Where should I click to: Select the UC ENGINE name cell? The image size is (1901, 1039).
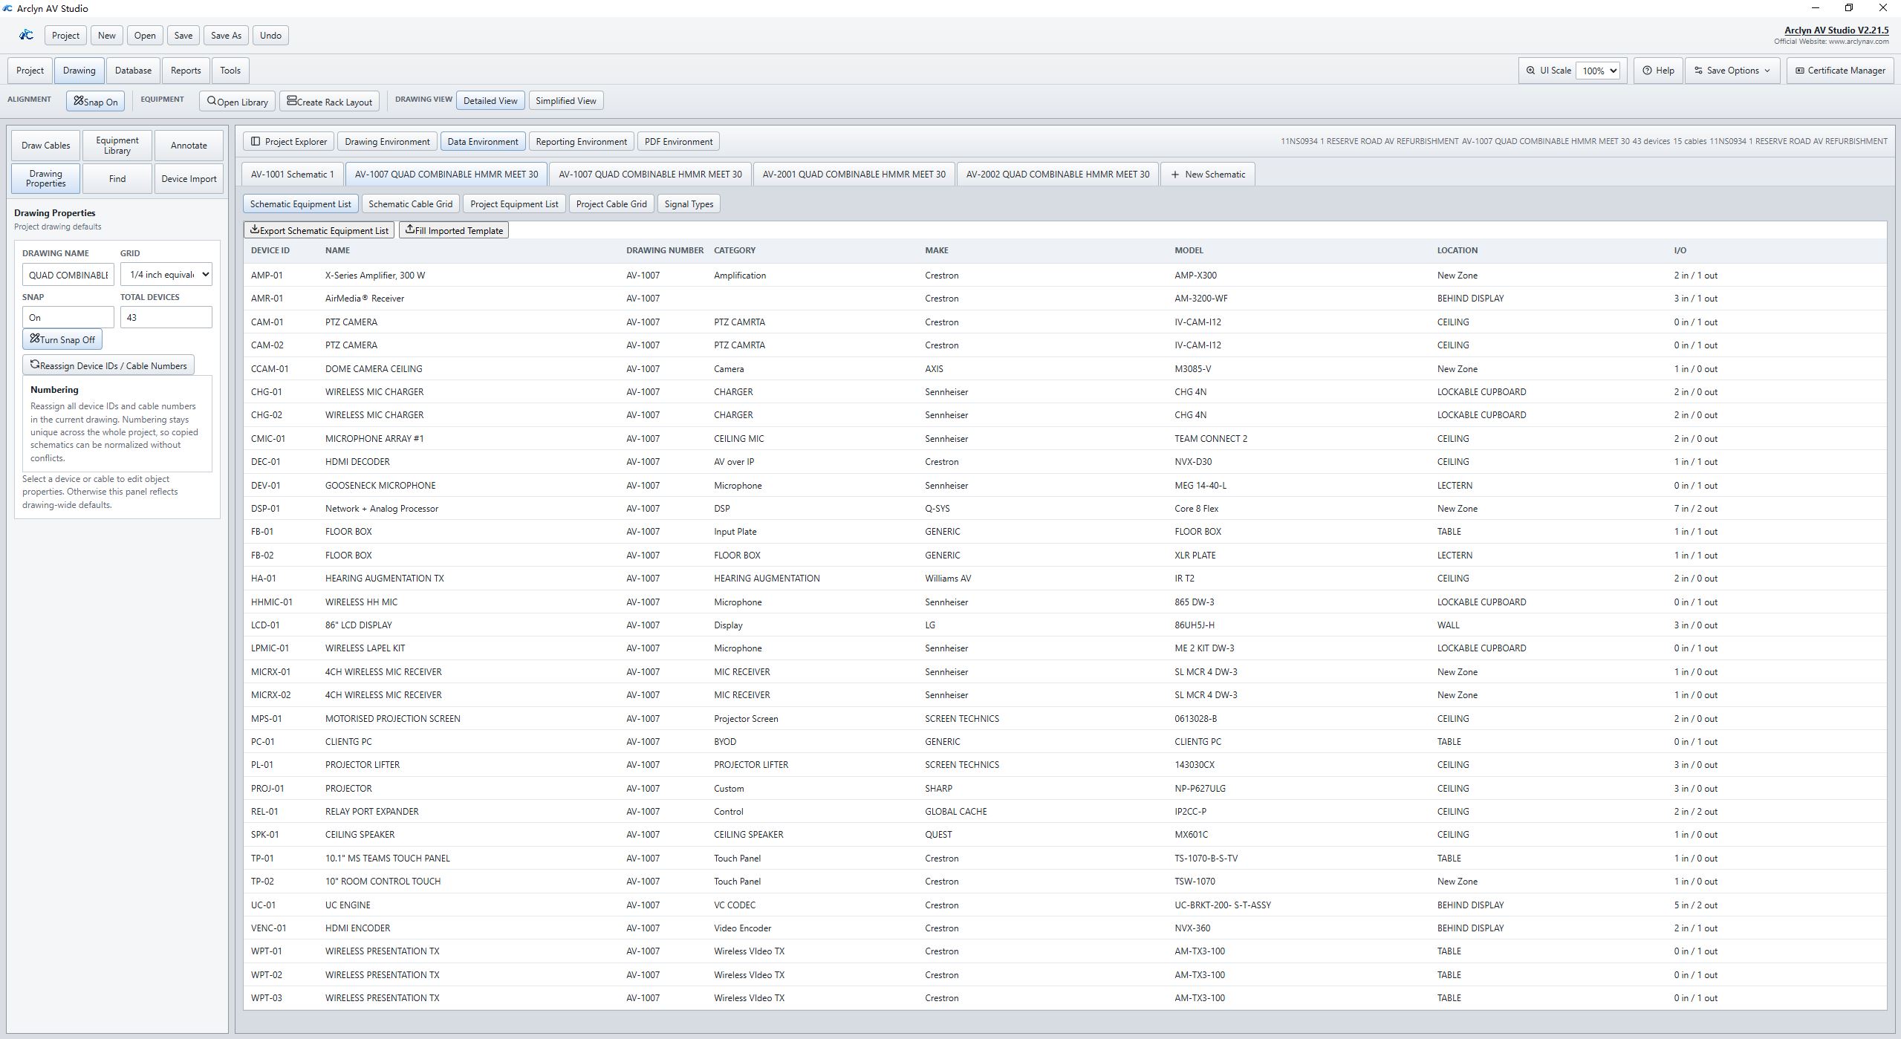348,905
